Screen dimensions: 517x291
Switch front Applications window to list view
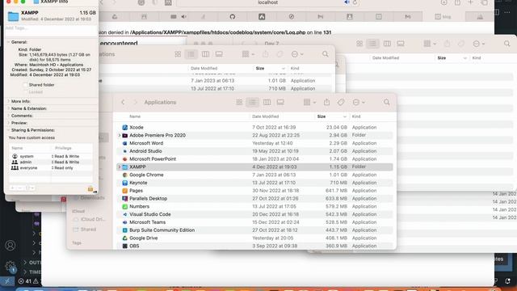(x=252, y=103)
